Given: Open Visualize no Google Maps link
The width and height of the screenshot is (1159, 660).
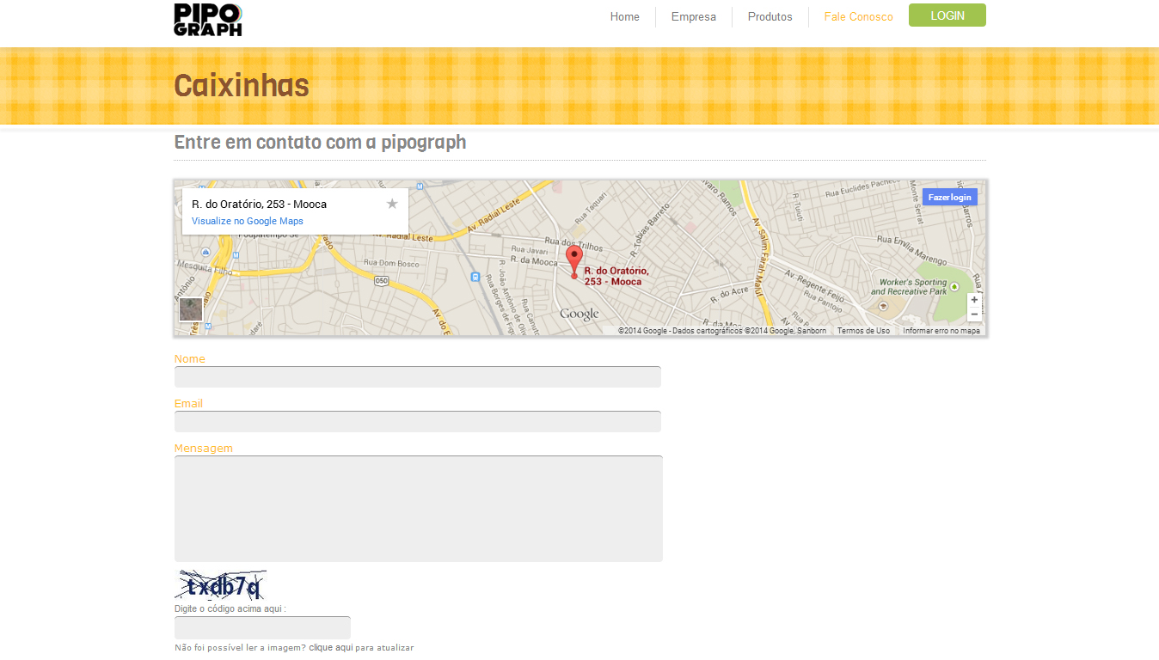Looking at the screenshot, I should tap(248, 221).
